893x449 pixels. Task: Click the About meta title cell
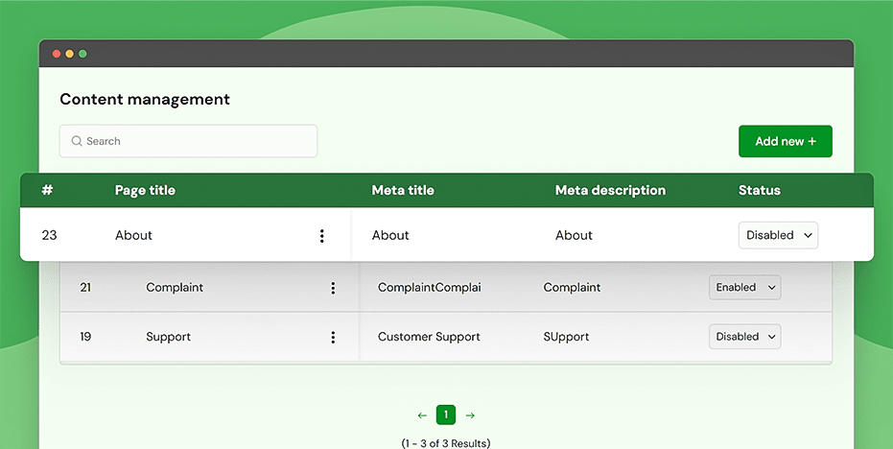(390, 235)
